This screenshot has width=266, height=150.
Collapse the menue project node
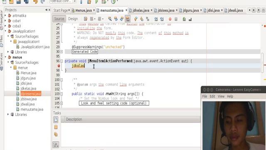click(5, 57)
